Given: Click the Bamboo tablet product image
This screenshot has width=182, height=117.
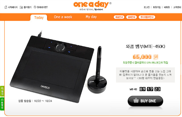Looking at the screenshot, I should [58, 67].
